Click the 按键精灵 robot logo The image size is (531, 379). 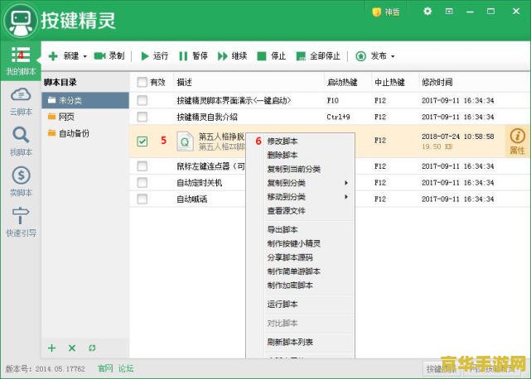point(21,21)
